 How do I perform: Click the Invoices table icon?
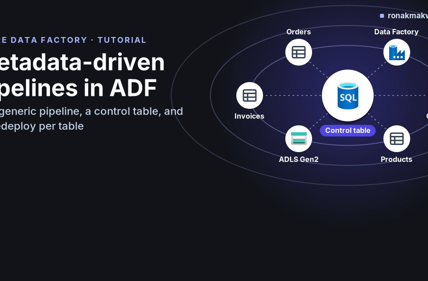click(250, 95)
